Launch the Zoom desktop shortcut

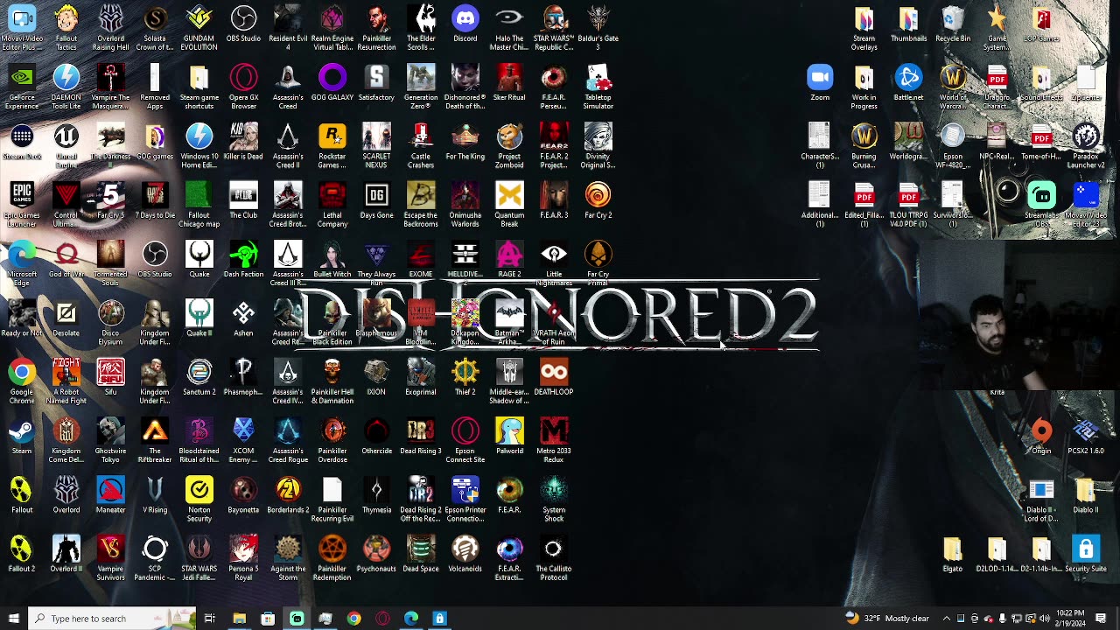pyautogui.click(x=820, y=82)
